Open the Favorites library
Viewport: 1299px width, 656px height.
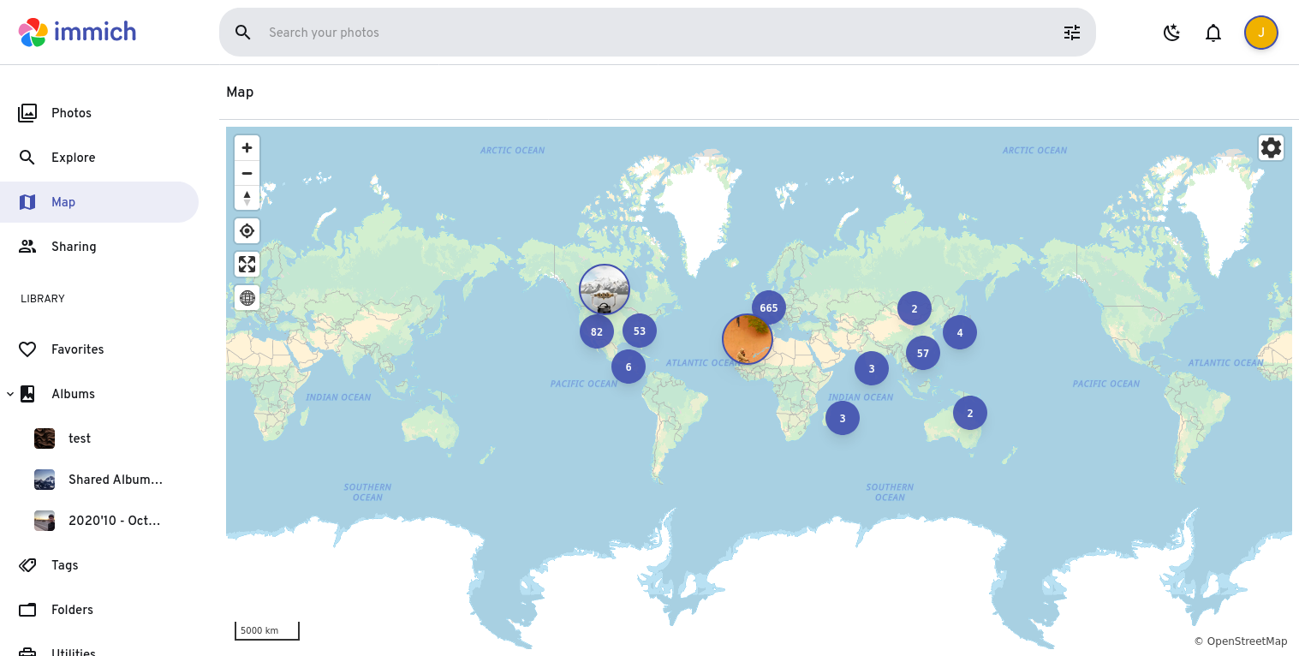[77, 349]
